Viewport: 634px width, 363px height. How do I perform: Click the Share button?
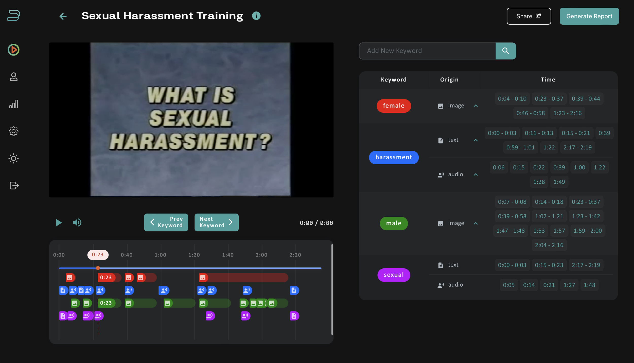[x=529, y=16]
